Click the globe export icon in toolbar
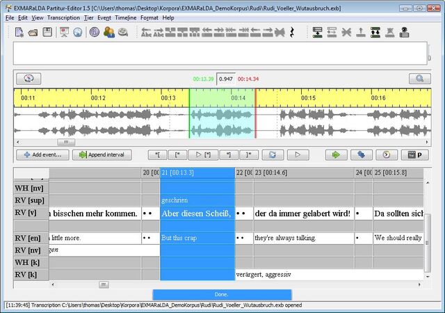Image resolution: width=445 pixels, height=313 pixels. pyautogui.click(x=77, y=32)
